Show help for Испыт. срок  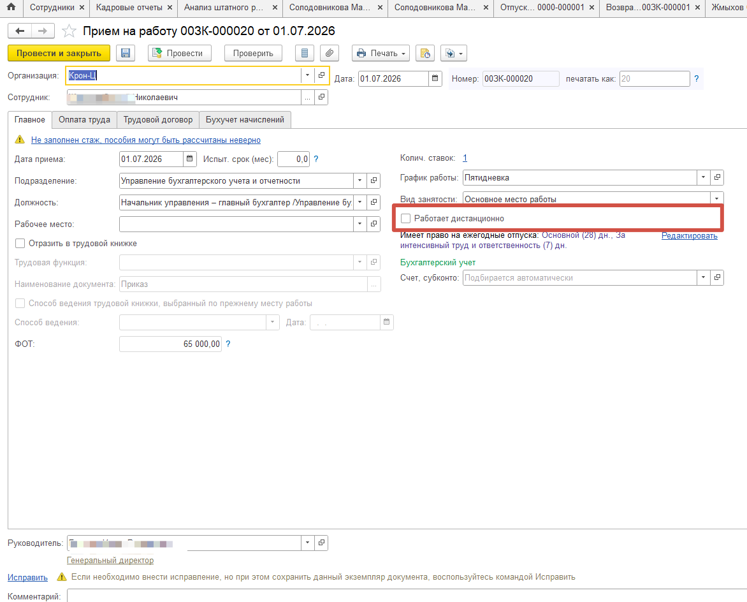pyautogui.click(x=316, y=159)
